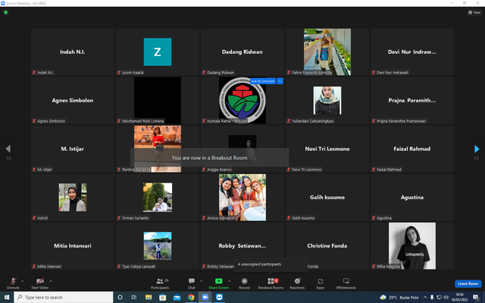Click the active Zoom meeting taskbar icon
485x303 pixels.
[x=205, y=298]
